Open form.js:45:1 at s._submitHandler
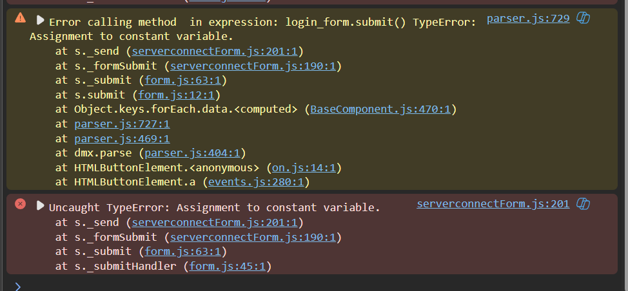Screen dimensions: 628x291 coord(227,266)
